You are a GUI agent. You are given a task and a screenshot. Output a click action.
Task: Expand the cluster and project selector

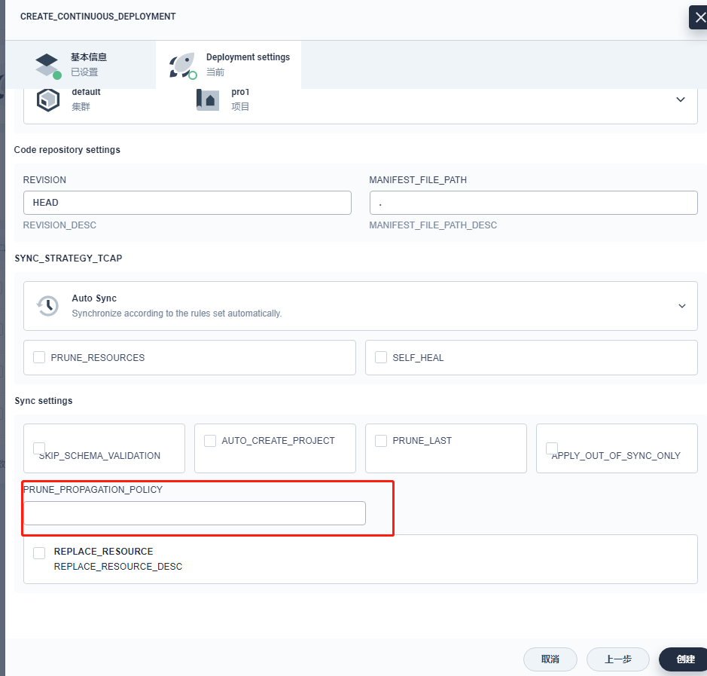(681, 99)
